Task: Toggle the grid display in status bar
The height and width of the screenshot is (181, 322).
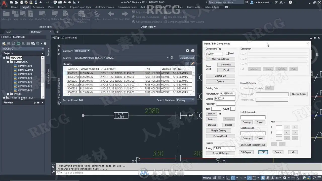Action: tap(215, 178)
